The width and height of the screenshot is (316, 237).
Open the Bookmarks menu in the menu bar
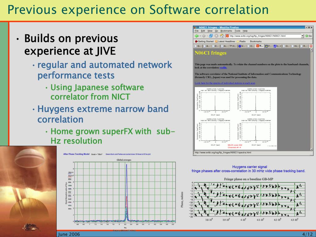tap(226, 31)
